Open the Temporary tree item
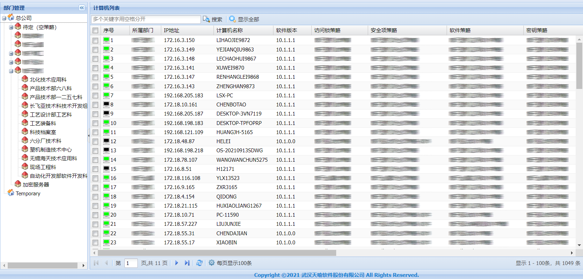583x279 pixels. coord(28,193)
